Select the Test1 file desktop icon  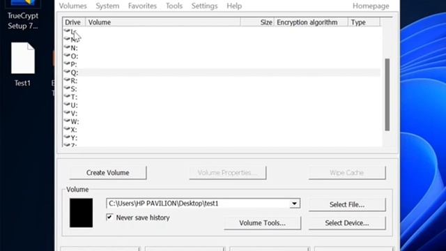[x=23, y=65]
